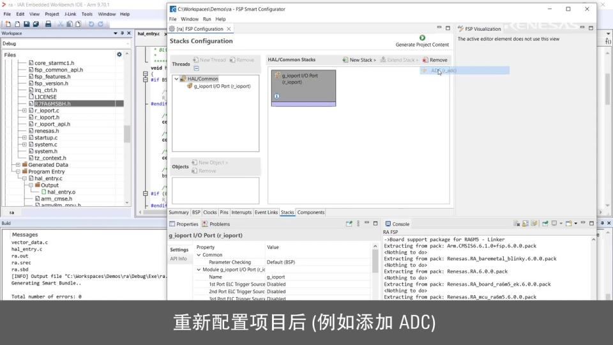Click the Print icon in IAR toolbar
Image resolution: width=613 pixels, height=345 pixels.
48,24
